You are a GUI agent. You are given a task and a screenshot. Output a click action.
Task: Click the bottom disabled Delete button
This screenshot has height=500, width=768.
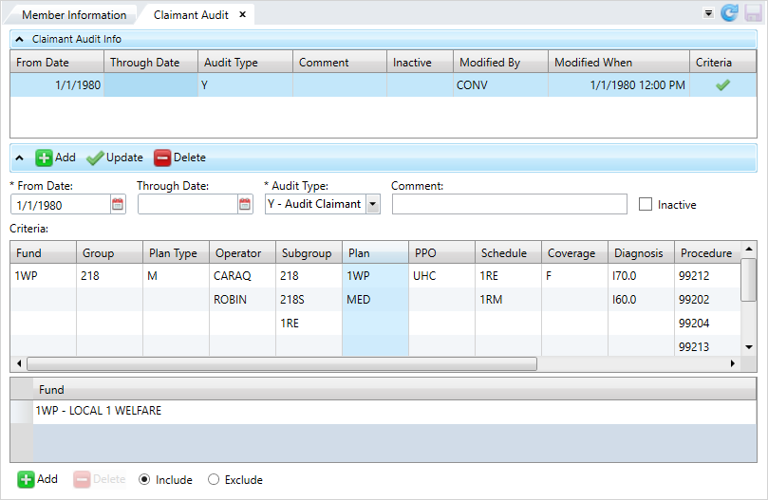tap(100, 479)
